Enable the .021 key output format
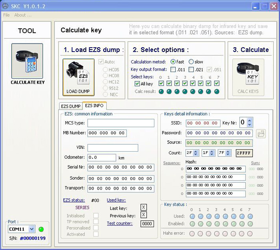Image resolution: width=280 pixels, height=250 pixels. 191,70
